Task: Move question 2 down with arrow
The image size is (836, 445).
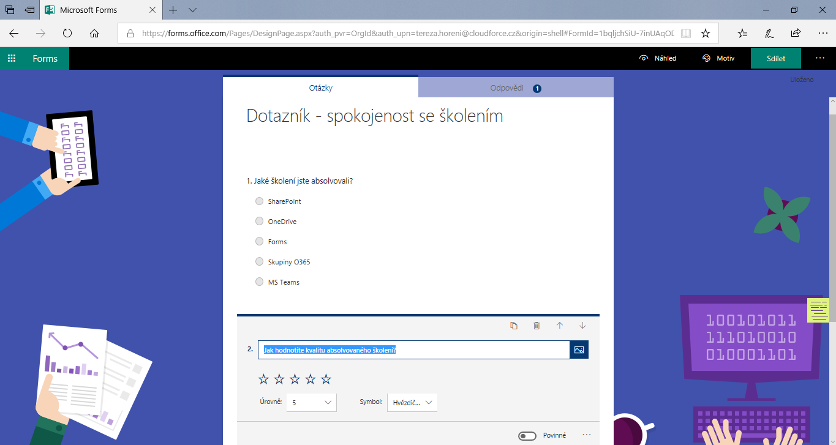Action: coord(582,326)
